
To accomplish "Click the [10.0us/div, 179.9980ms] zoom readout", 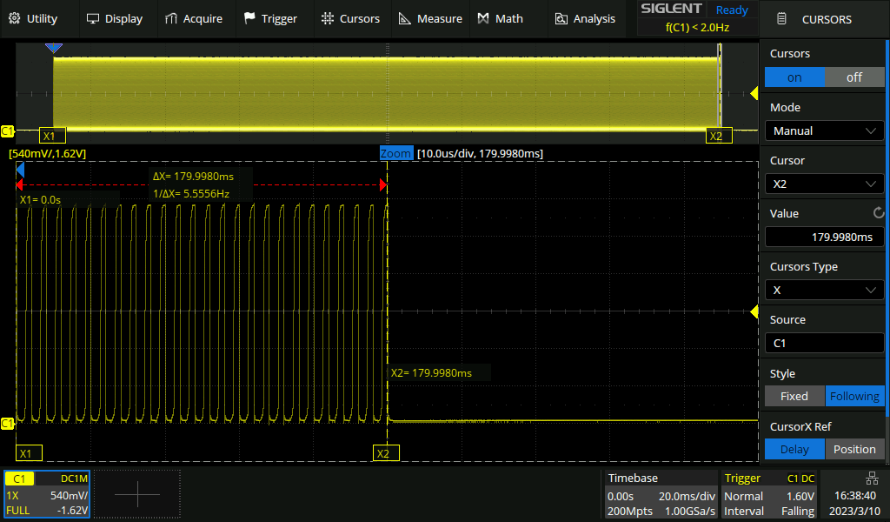I will (480, 153).
